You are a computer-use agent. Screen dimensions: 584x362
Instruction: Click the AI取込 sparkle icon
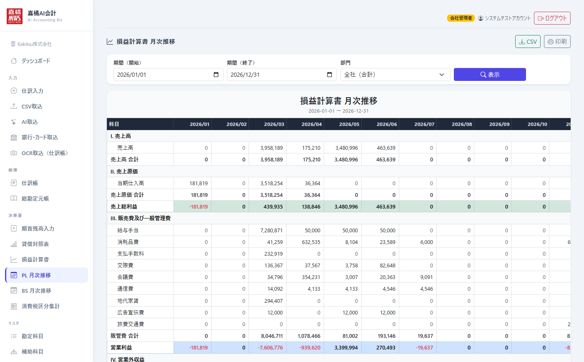[x=14, y=122]
